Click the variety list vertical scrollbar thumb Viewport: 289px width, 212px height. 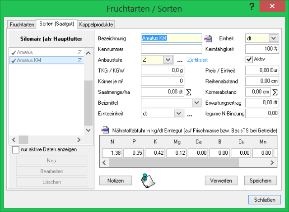89,103
